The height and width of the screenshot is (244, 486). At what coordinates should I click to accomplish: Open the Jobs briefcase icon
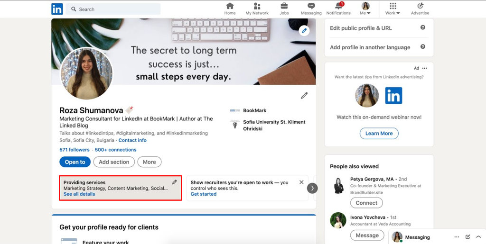[284, 6]
